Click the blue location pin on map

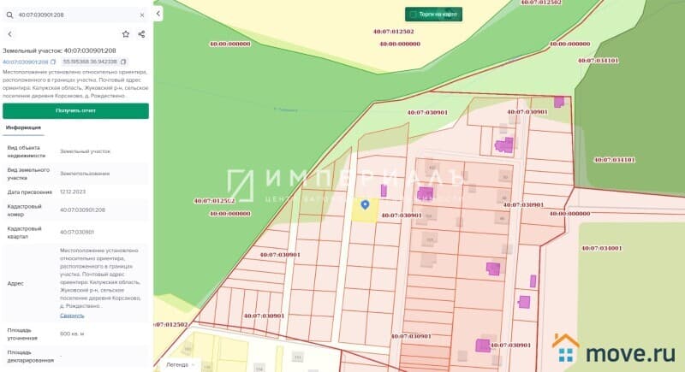click(366, 204)
